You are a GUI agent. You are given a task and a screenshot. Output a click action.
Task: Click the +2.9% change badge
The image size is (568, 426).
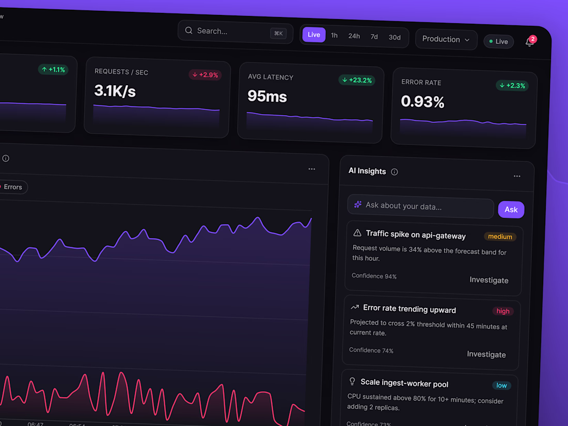pyautogui.click(x=205, y=75)
